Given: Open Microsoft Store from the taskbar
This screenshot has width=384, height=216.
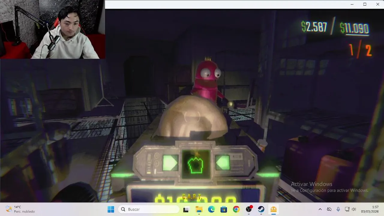Looking at the screenshot, I should (x=224, y=209).
